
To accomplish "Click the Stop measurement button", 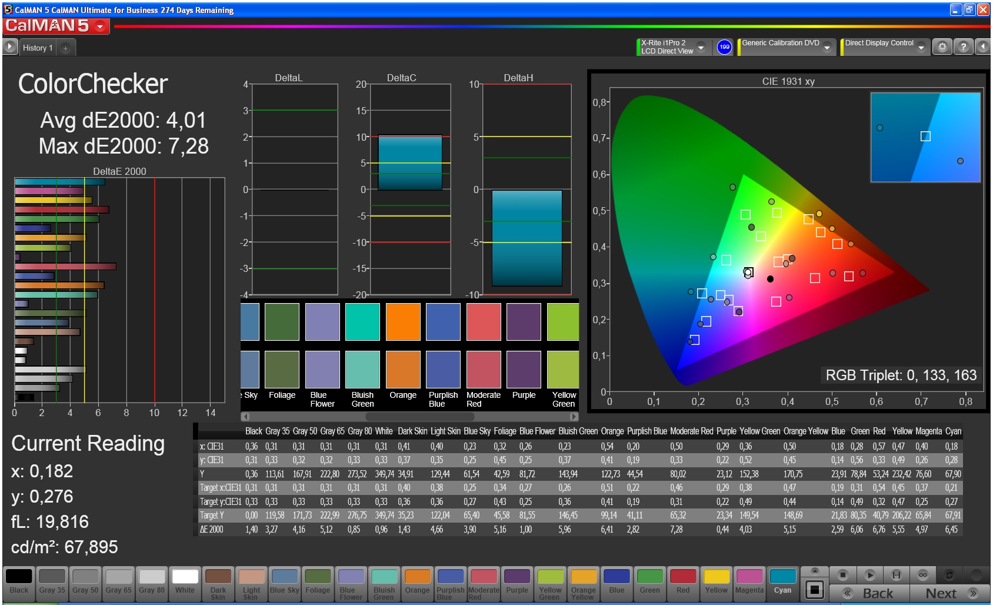I will click(x=843, y=574).
